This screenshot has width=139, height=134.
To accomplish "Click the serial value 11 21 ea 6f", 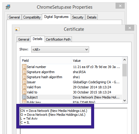I will click(x=97, y=67).
